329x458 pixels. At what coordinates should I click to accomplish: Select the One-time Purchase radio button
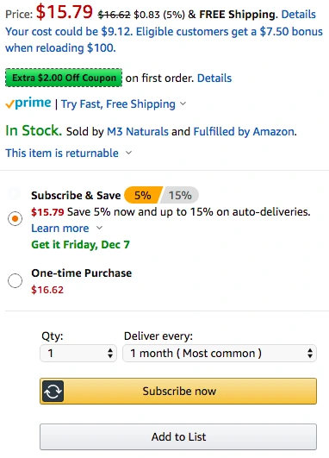pos(15,280)
